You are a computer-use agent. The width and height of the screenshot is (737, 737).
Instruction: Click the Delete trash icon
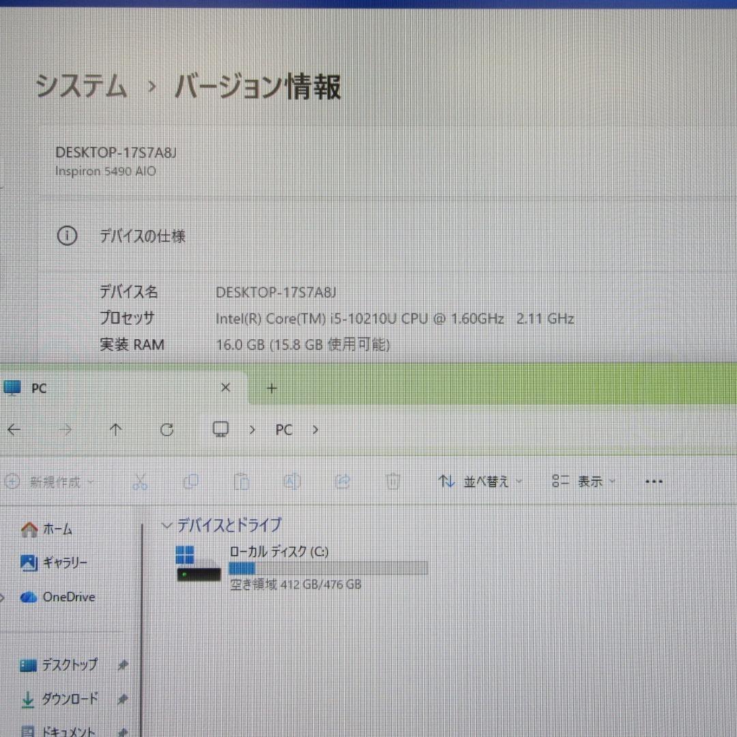coord(393,481)
